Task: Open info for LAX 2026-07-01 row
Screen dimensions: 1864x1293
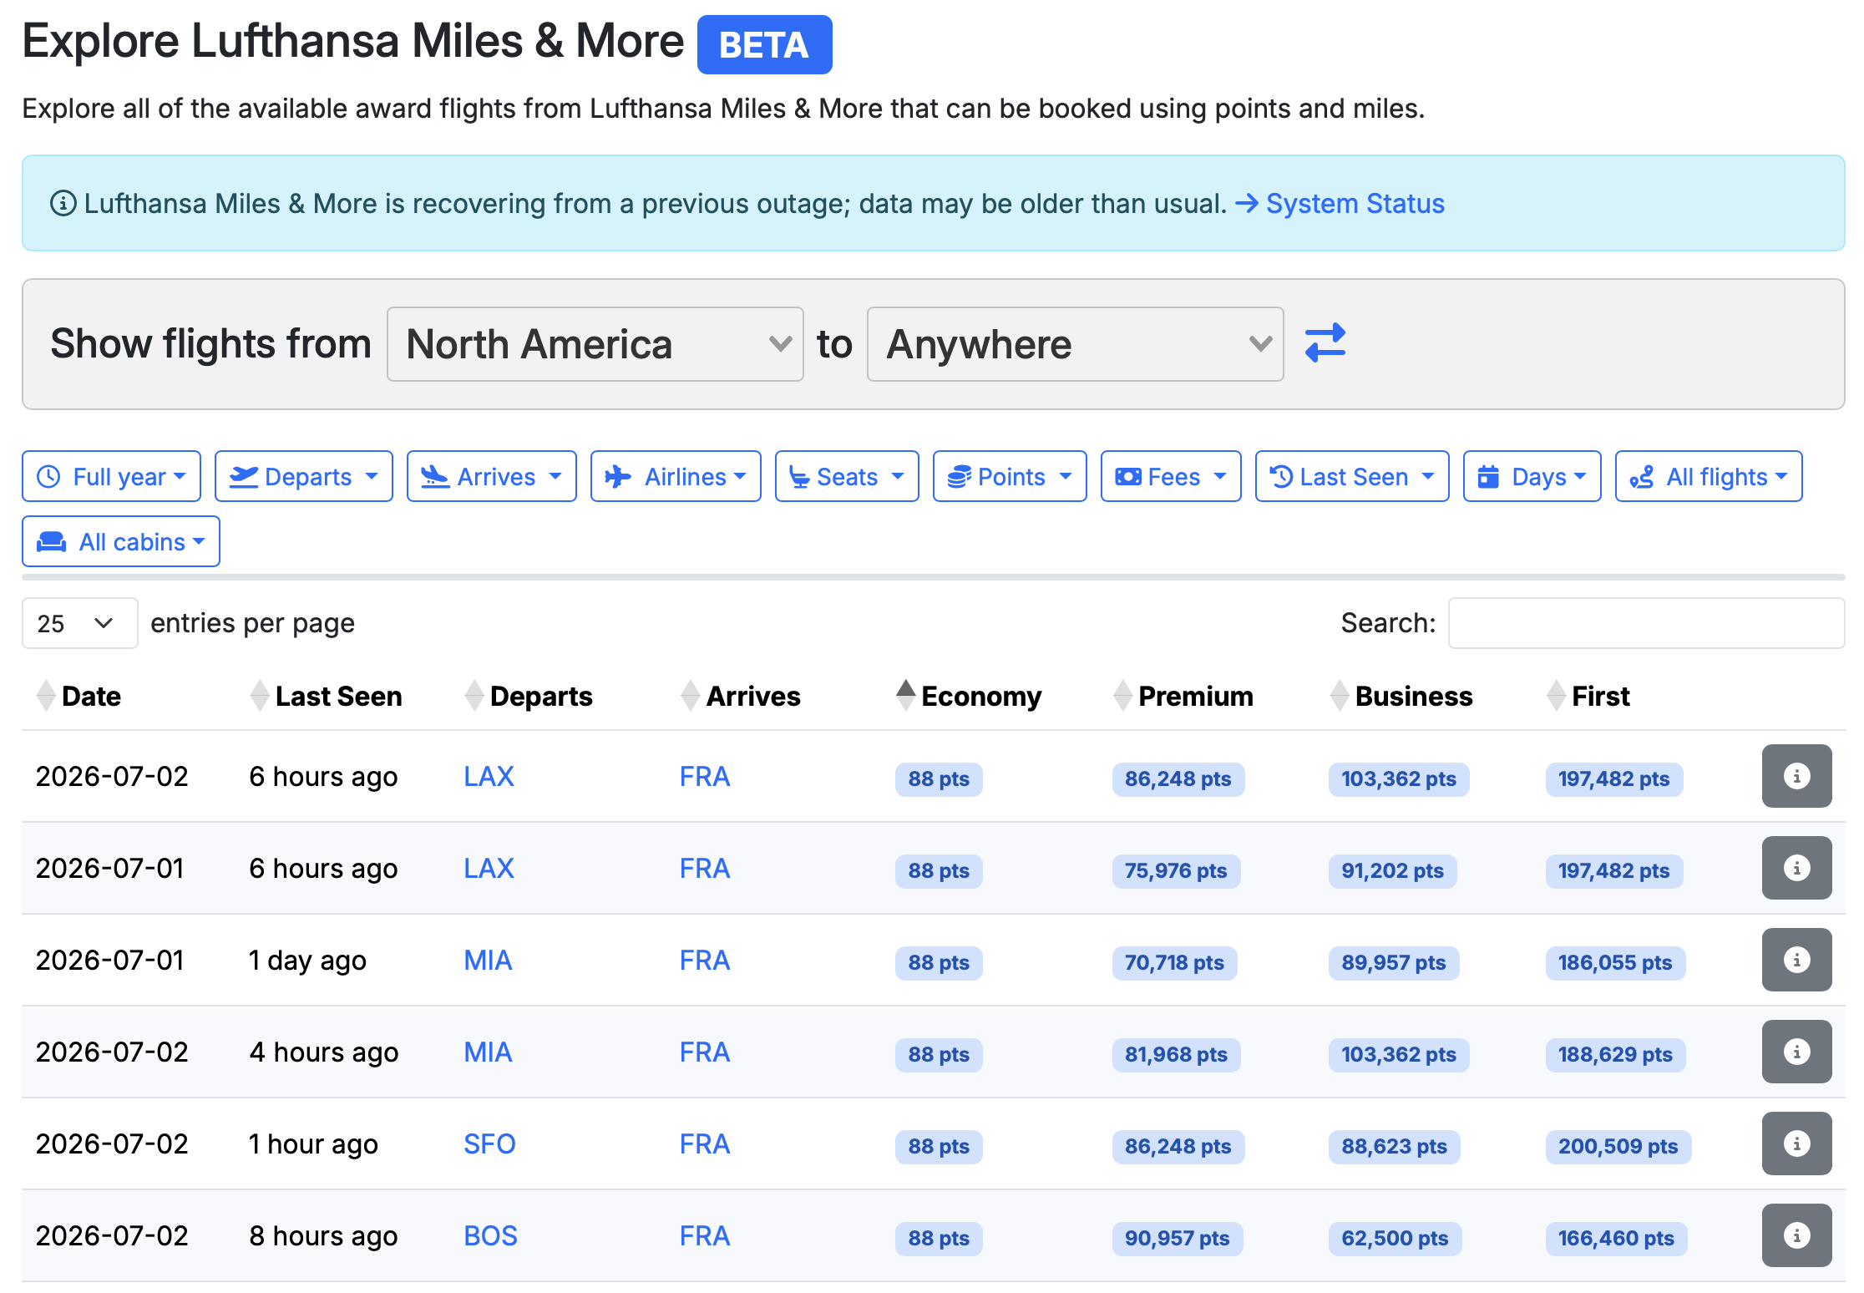Action: click(1796, 868)
